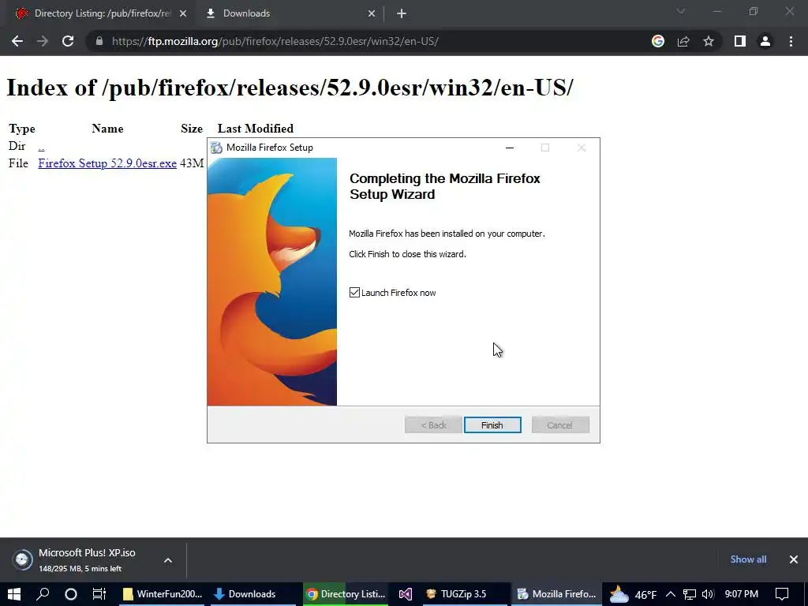The image size is (808, 606).
Task: Close the downloads shelf
Action: 794,559
